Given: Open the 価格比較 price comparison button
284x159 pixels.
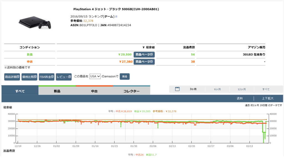Looking at the screenshot, I should click(29, 77).
